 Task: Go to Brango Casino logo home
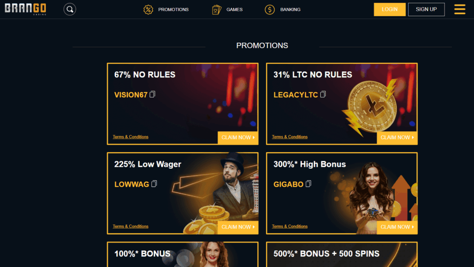point(25,9)
